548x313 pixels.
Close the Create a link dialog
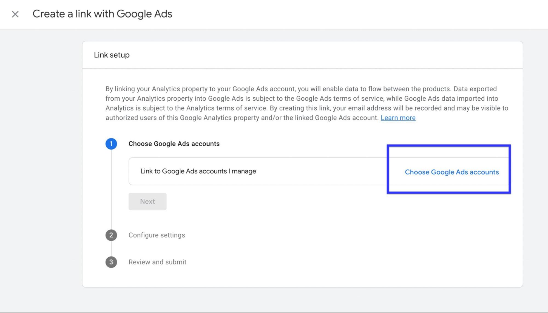(x=15, y=14)
